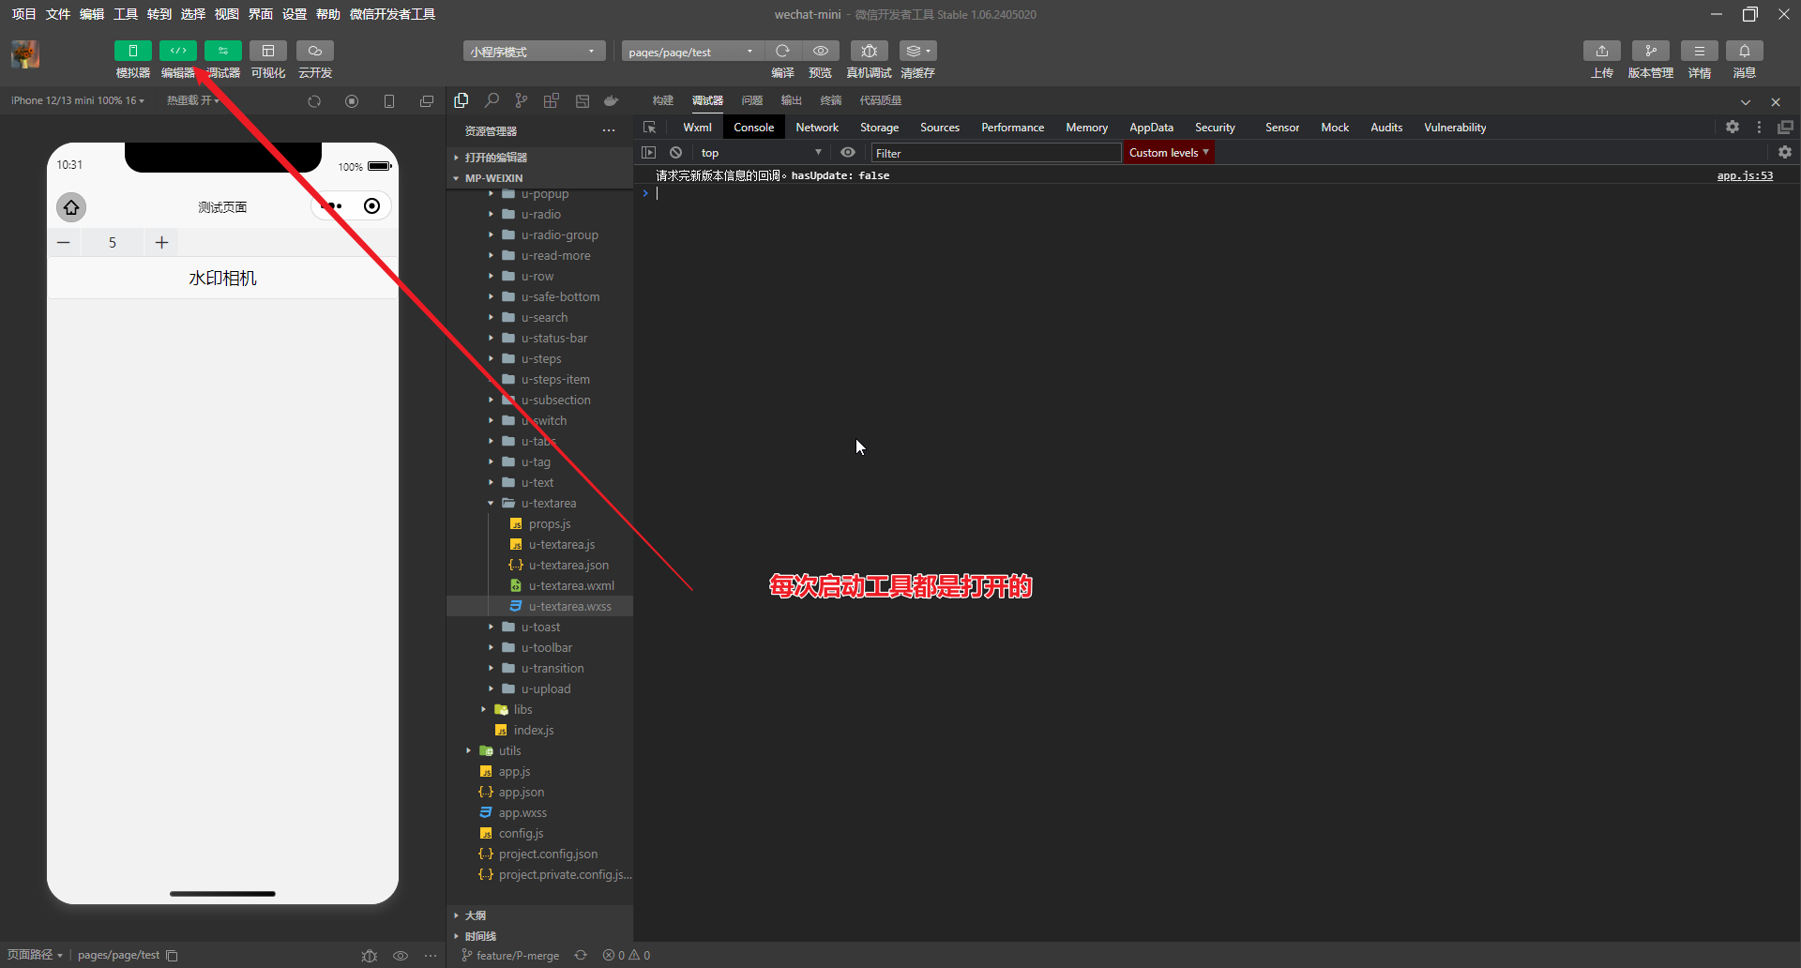Toggle the editor (编辑器) panel
Viewport: 1801px width, 968px height.
pyautogui.click(x=177, y=52)
